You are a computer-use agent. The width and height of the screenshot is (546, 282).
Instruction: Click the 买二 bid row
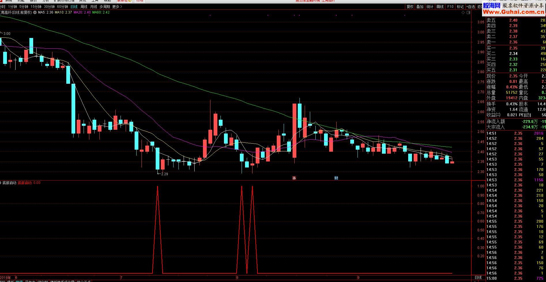(x=516, y=54)
